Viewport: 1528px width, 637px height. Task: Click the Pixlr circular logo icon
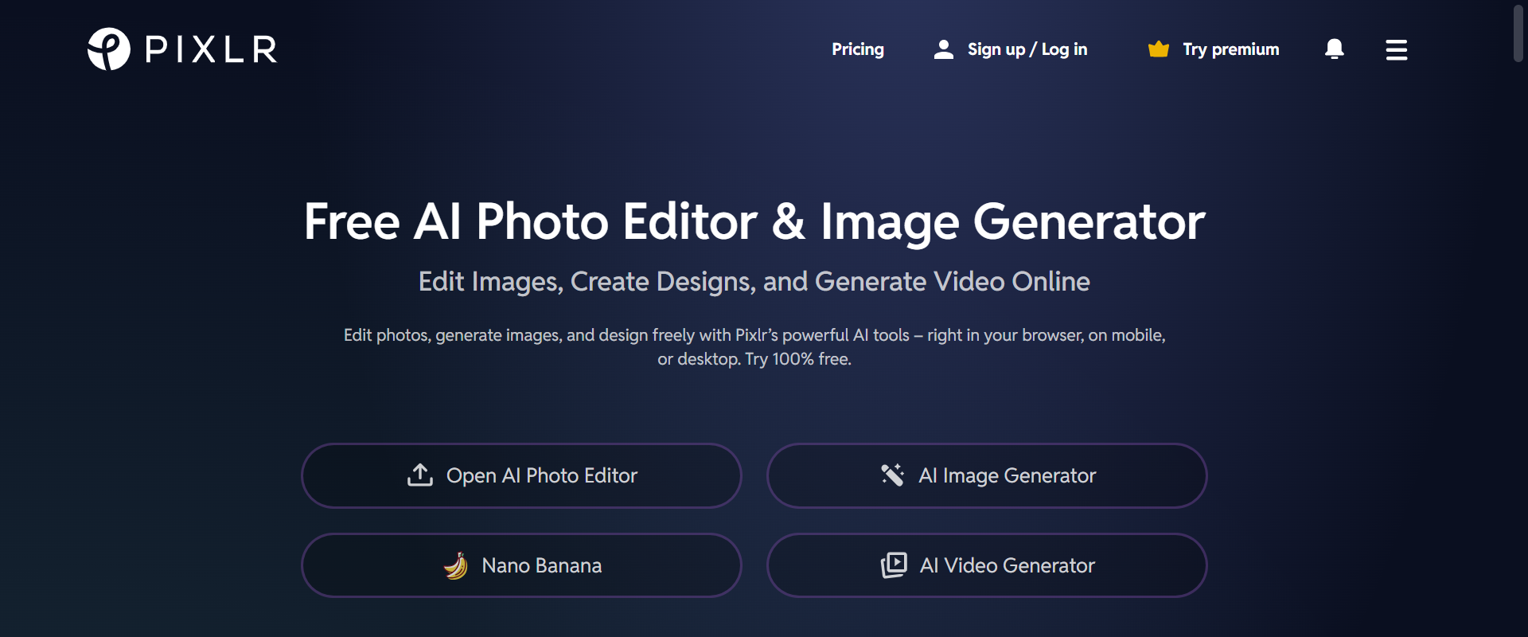pyautogui.click(x=109, y=49)
